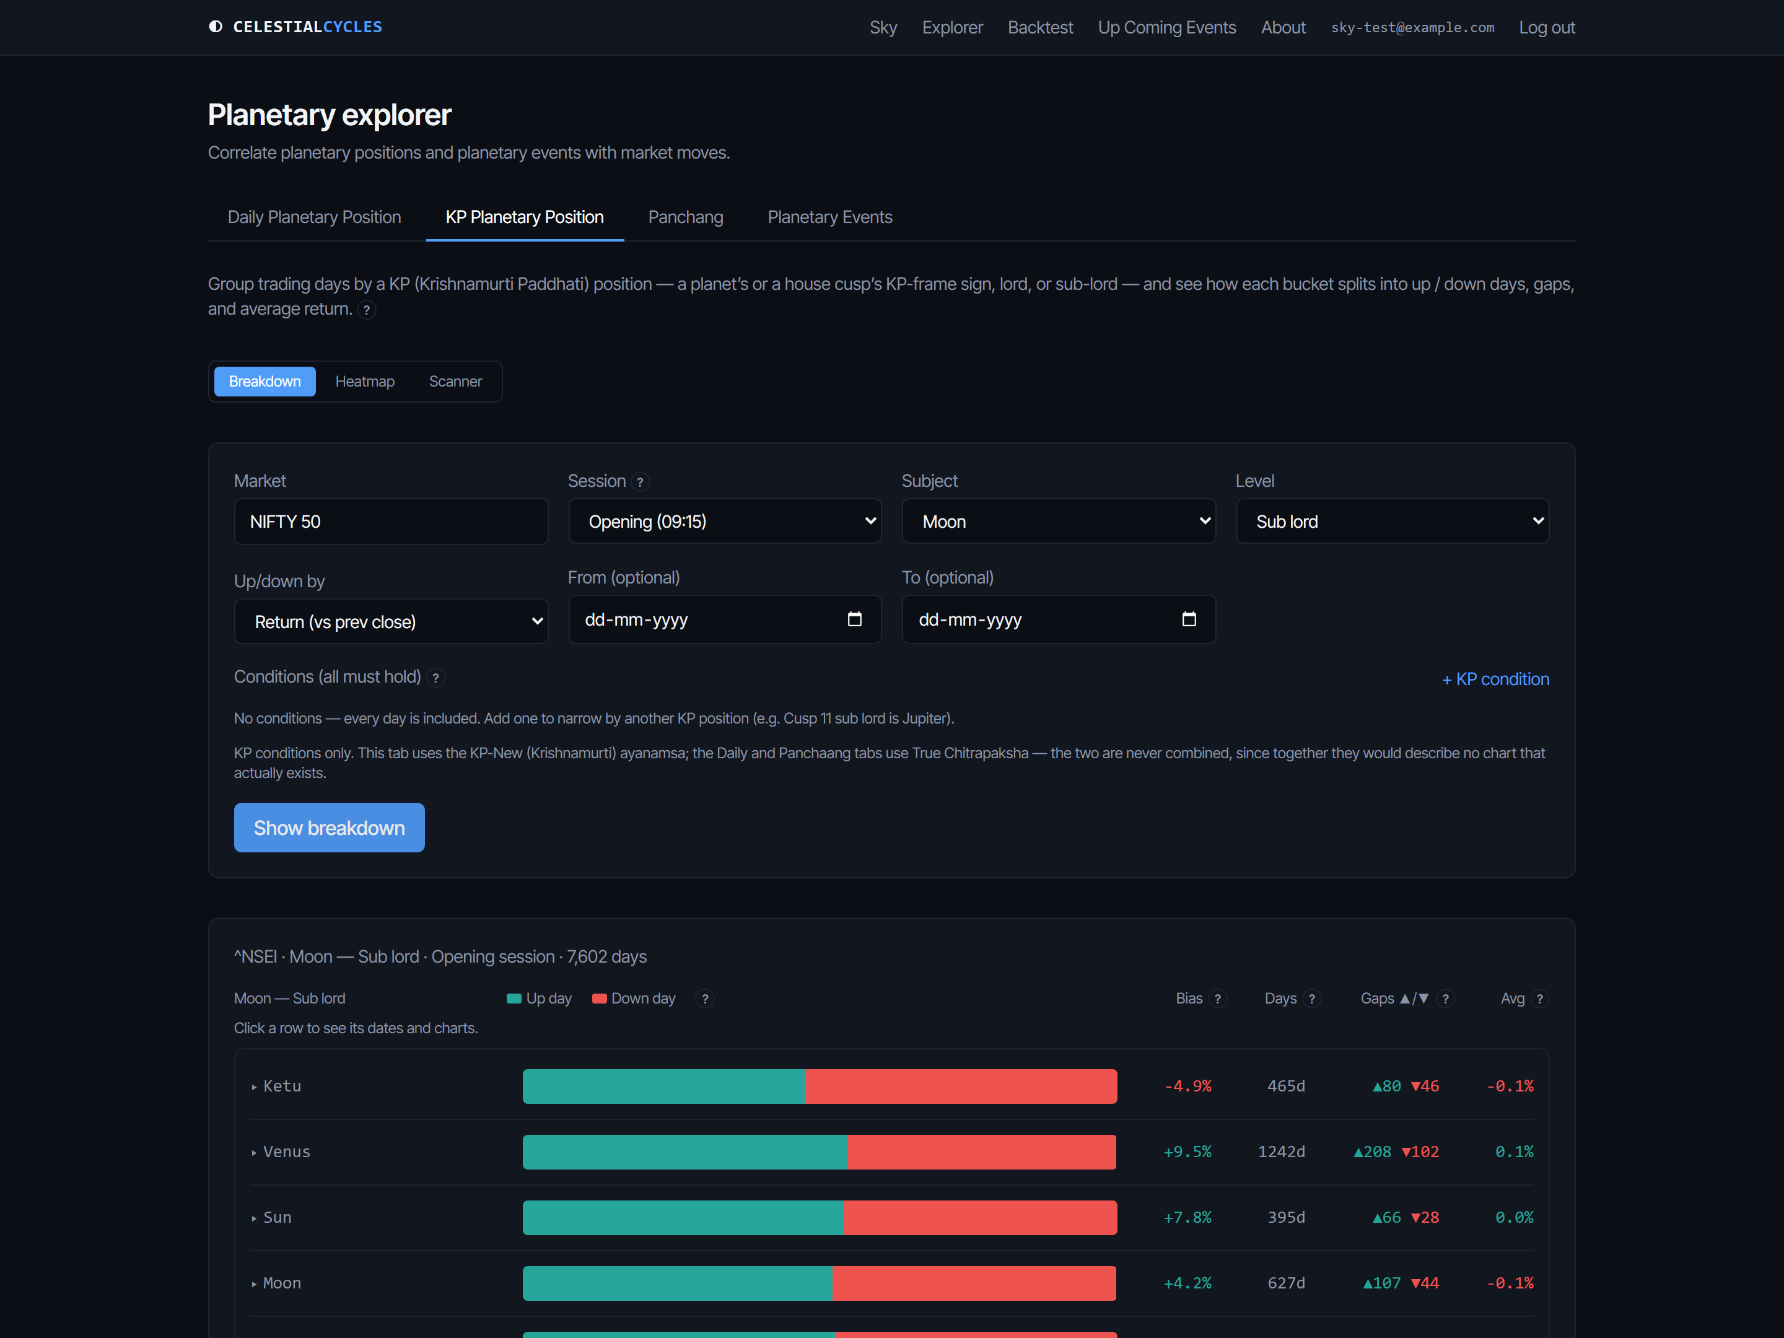Select the KP Planetary Position tab

[525, 217]
